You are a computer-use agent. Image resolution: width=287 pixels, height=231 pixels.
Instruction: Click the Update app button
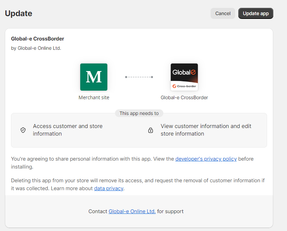[255, 13]
